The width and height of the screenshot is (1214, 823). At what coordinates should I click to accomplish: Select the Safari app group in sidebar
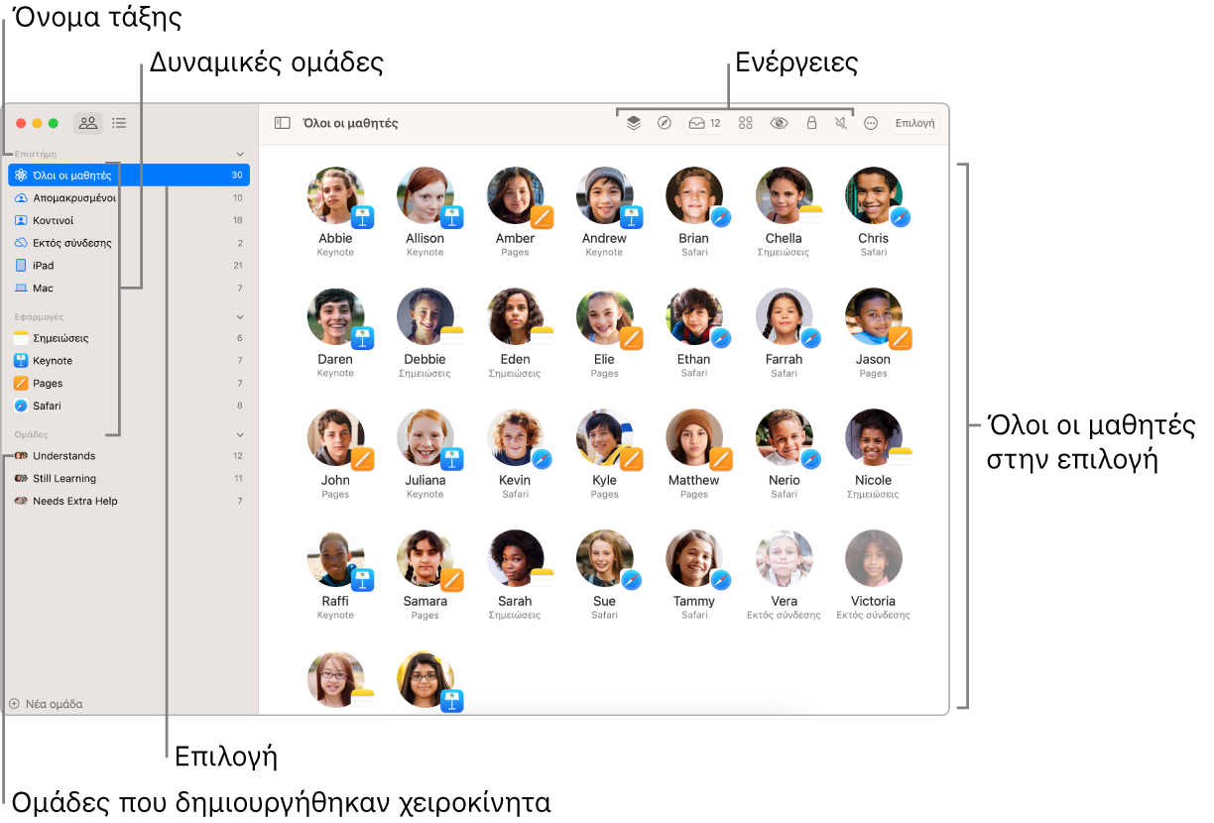(x=129, y=406)
